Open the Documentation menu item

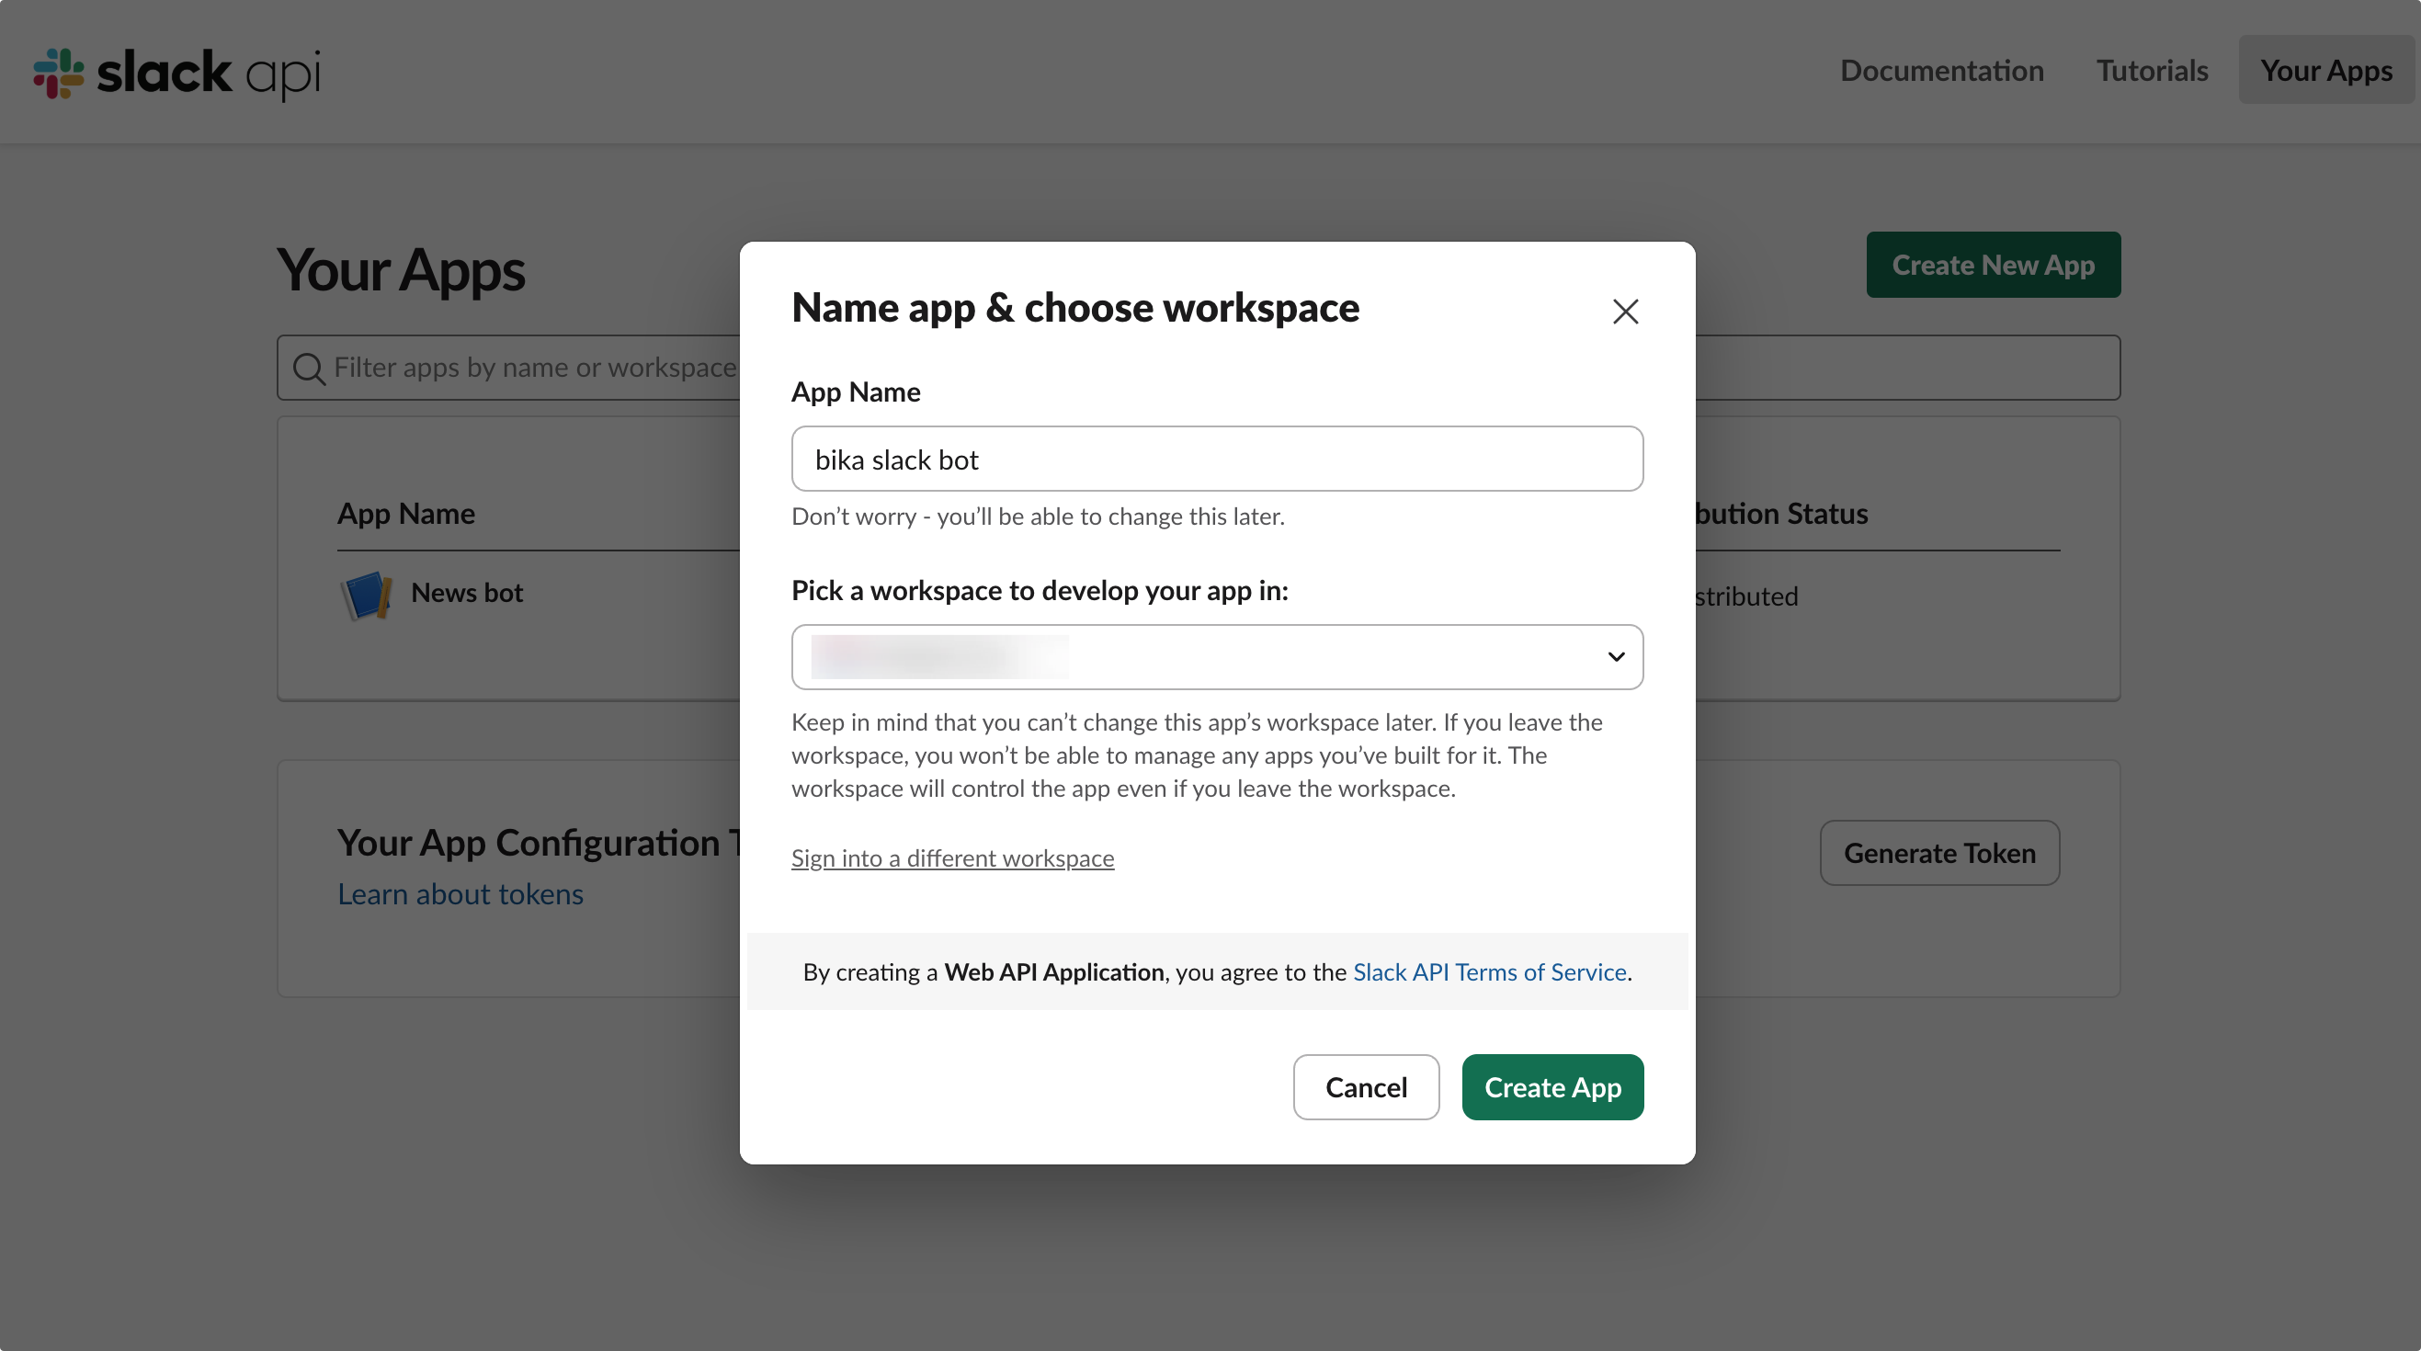click(x=1942, y=71)
